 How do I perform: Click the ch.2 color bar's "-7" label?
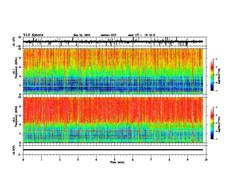216,139
